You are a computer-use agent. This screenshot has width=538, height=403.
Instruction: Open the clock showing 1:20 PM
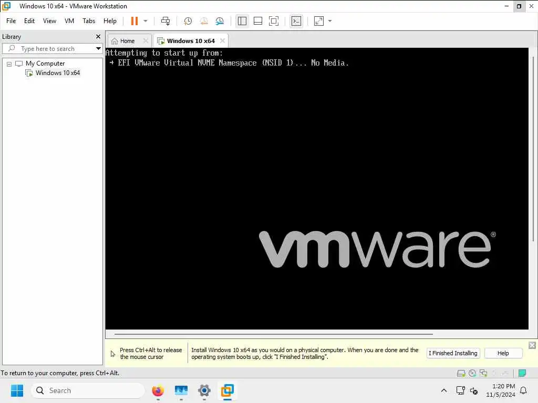tap(501, 390)
